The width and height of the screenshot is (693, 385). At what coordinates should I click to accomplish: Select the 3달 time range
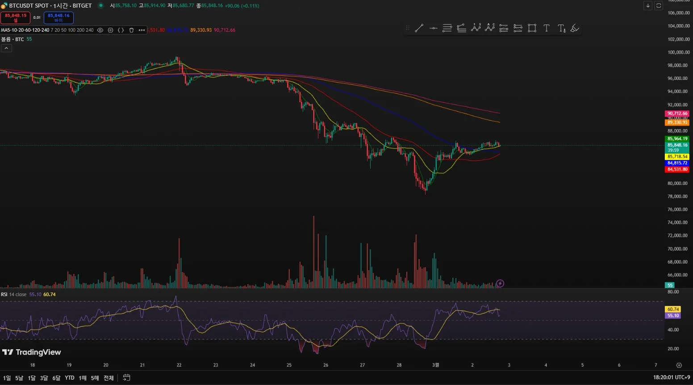[44, 378]
